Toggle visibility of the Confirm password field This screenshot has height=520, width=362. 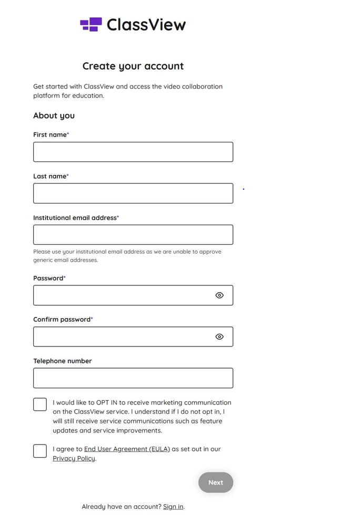click(220, 336)
